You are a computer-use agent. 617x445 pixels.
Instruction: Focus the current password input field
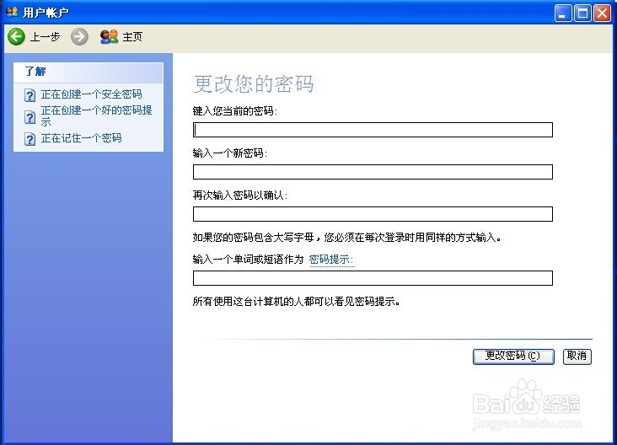point(373,130)
